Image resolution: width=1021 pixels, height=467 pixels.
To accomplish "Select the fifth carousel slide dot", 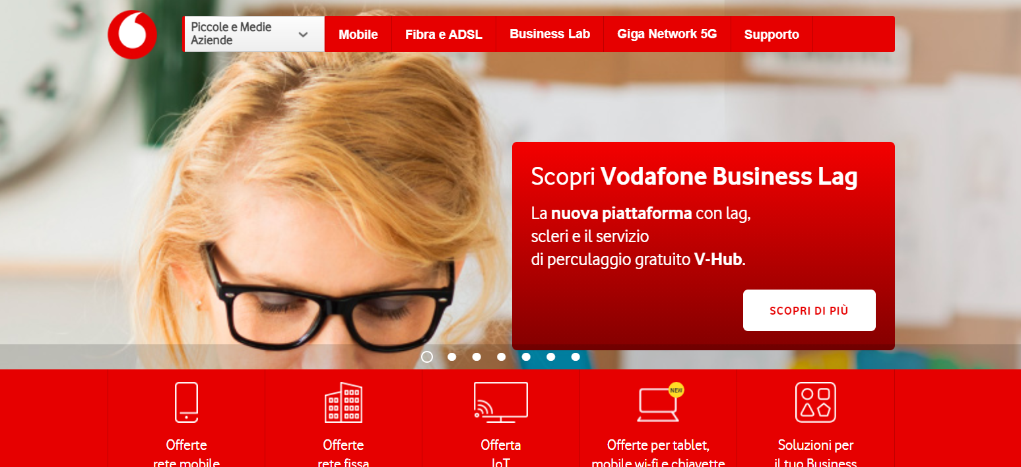I will (x=526, y=357).
